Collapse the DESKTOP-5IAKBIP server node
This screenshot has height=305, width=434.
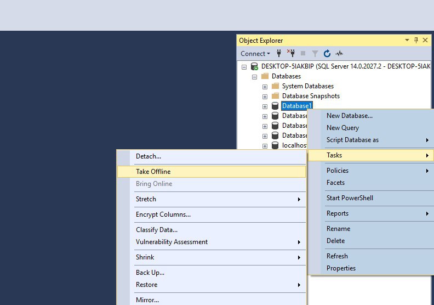coord(244,67)
